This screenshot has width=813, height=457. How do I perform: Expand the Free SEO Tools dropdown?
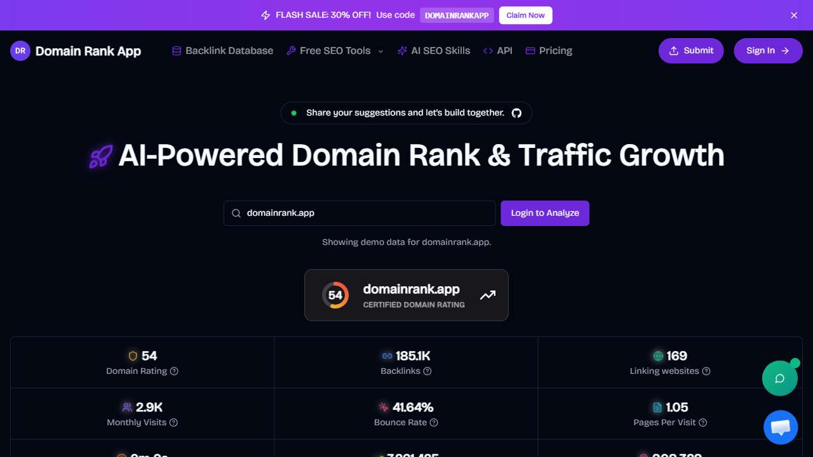pyautogui.click(x=335, y=50)
